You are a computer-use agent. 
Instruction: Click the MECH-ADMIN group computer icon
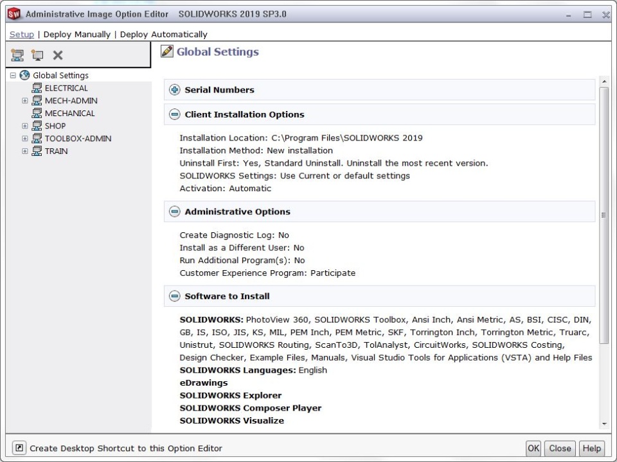(37, 101)
